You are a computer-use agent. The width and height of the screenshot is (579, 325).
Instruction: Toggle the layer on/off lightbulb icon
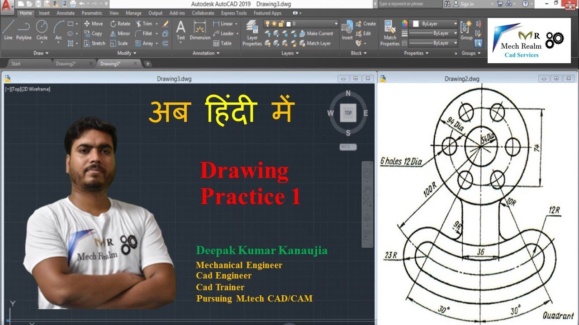tap(267, 23)
